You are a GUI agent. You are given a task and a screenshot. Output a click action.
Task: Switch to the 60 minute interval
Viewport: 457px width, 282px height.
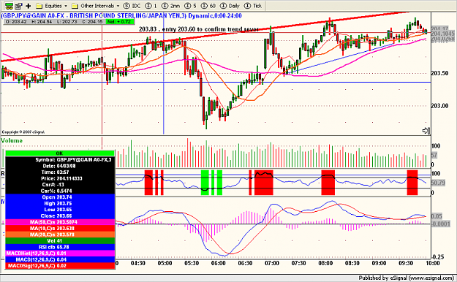pos(208,6)
